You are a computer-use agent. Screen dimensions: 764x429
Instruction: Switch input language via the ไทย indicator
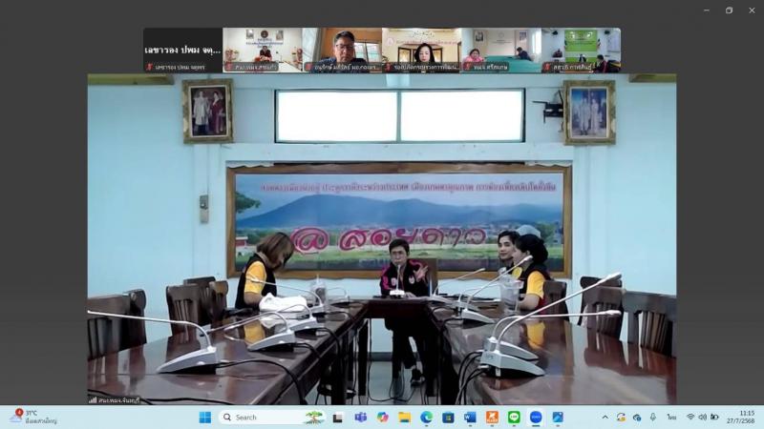(672, 418)
